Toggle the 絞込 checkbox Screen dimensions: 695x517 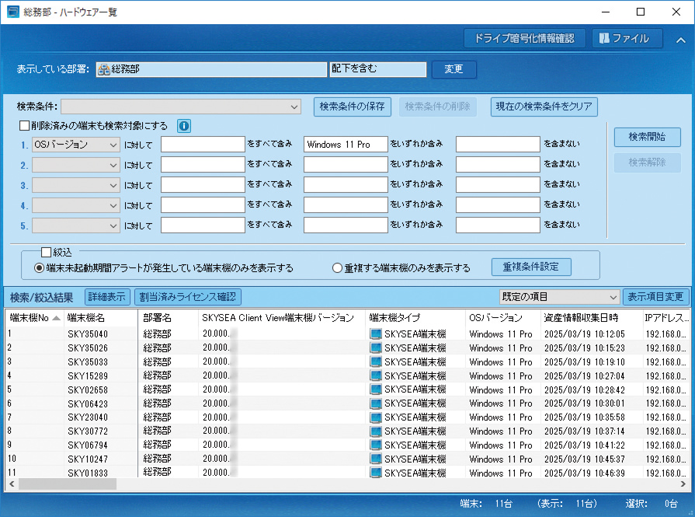point(46,253)
